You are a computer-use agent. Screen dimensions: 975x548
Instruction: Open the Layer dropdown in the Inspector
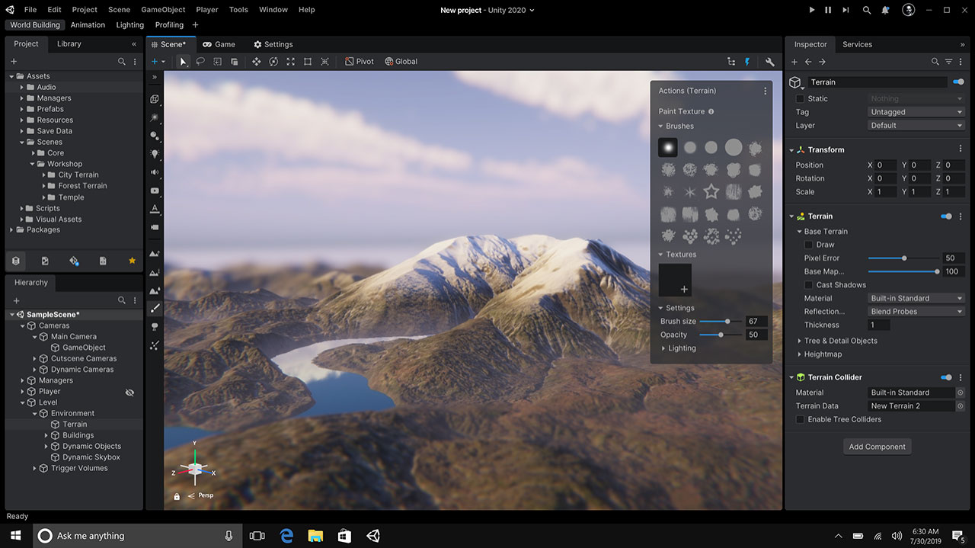[x=916, y=125]
